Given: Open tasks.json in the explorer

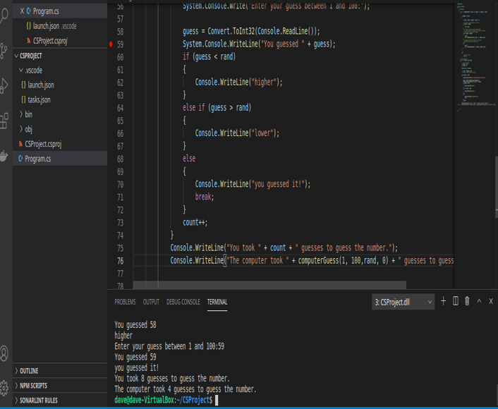Looking at the screenshot, I should tap(39, 100).
